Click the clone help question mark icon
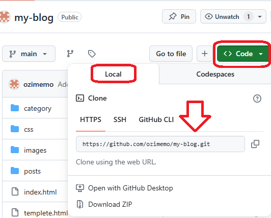Viewport: 271px width, 218px height. [x=257, y=99]
